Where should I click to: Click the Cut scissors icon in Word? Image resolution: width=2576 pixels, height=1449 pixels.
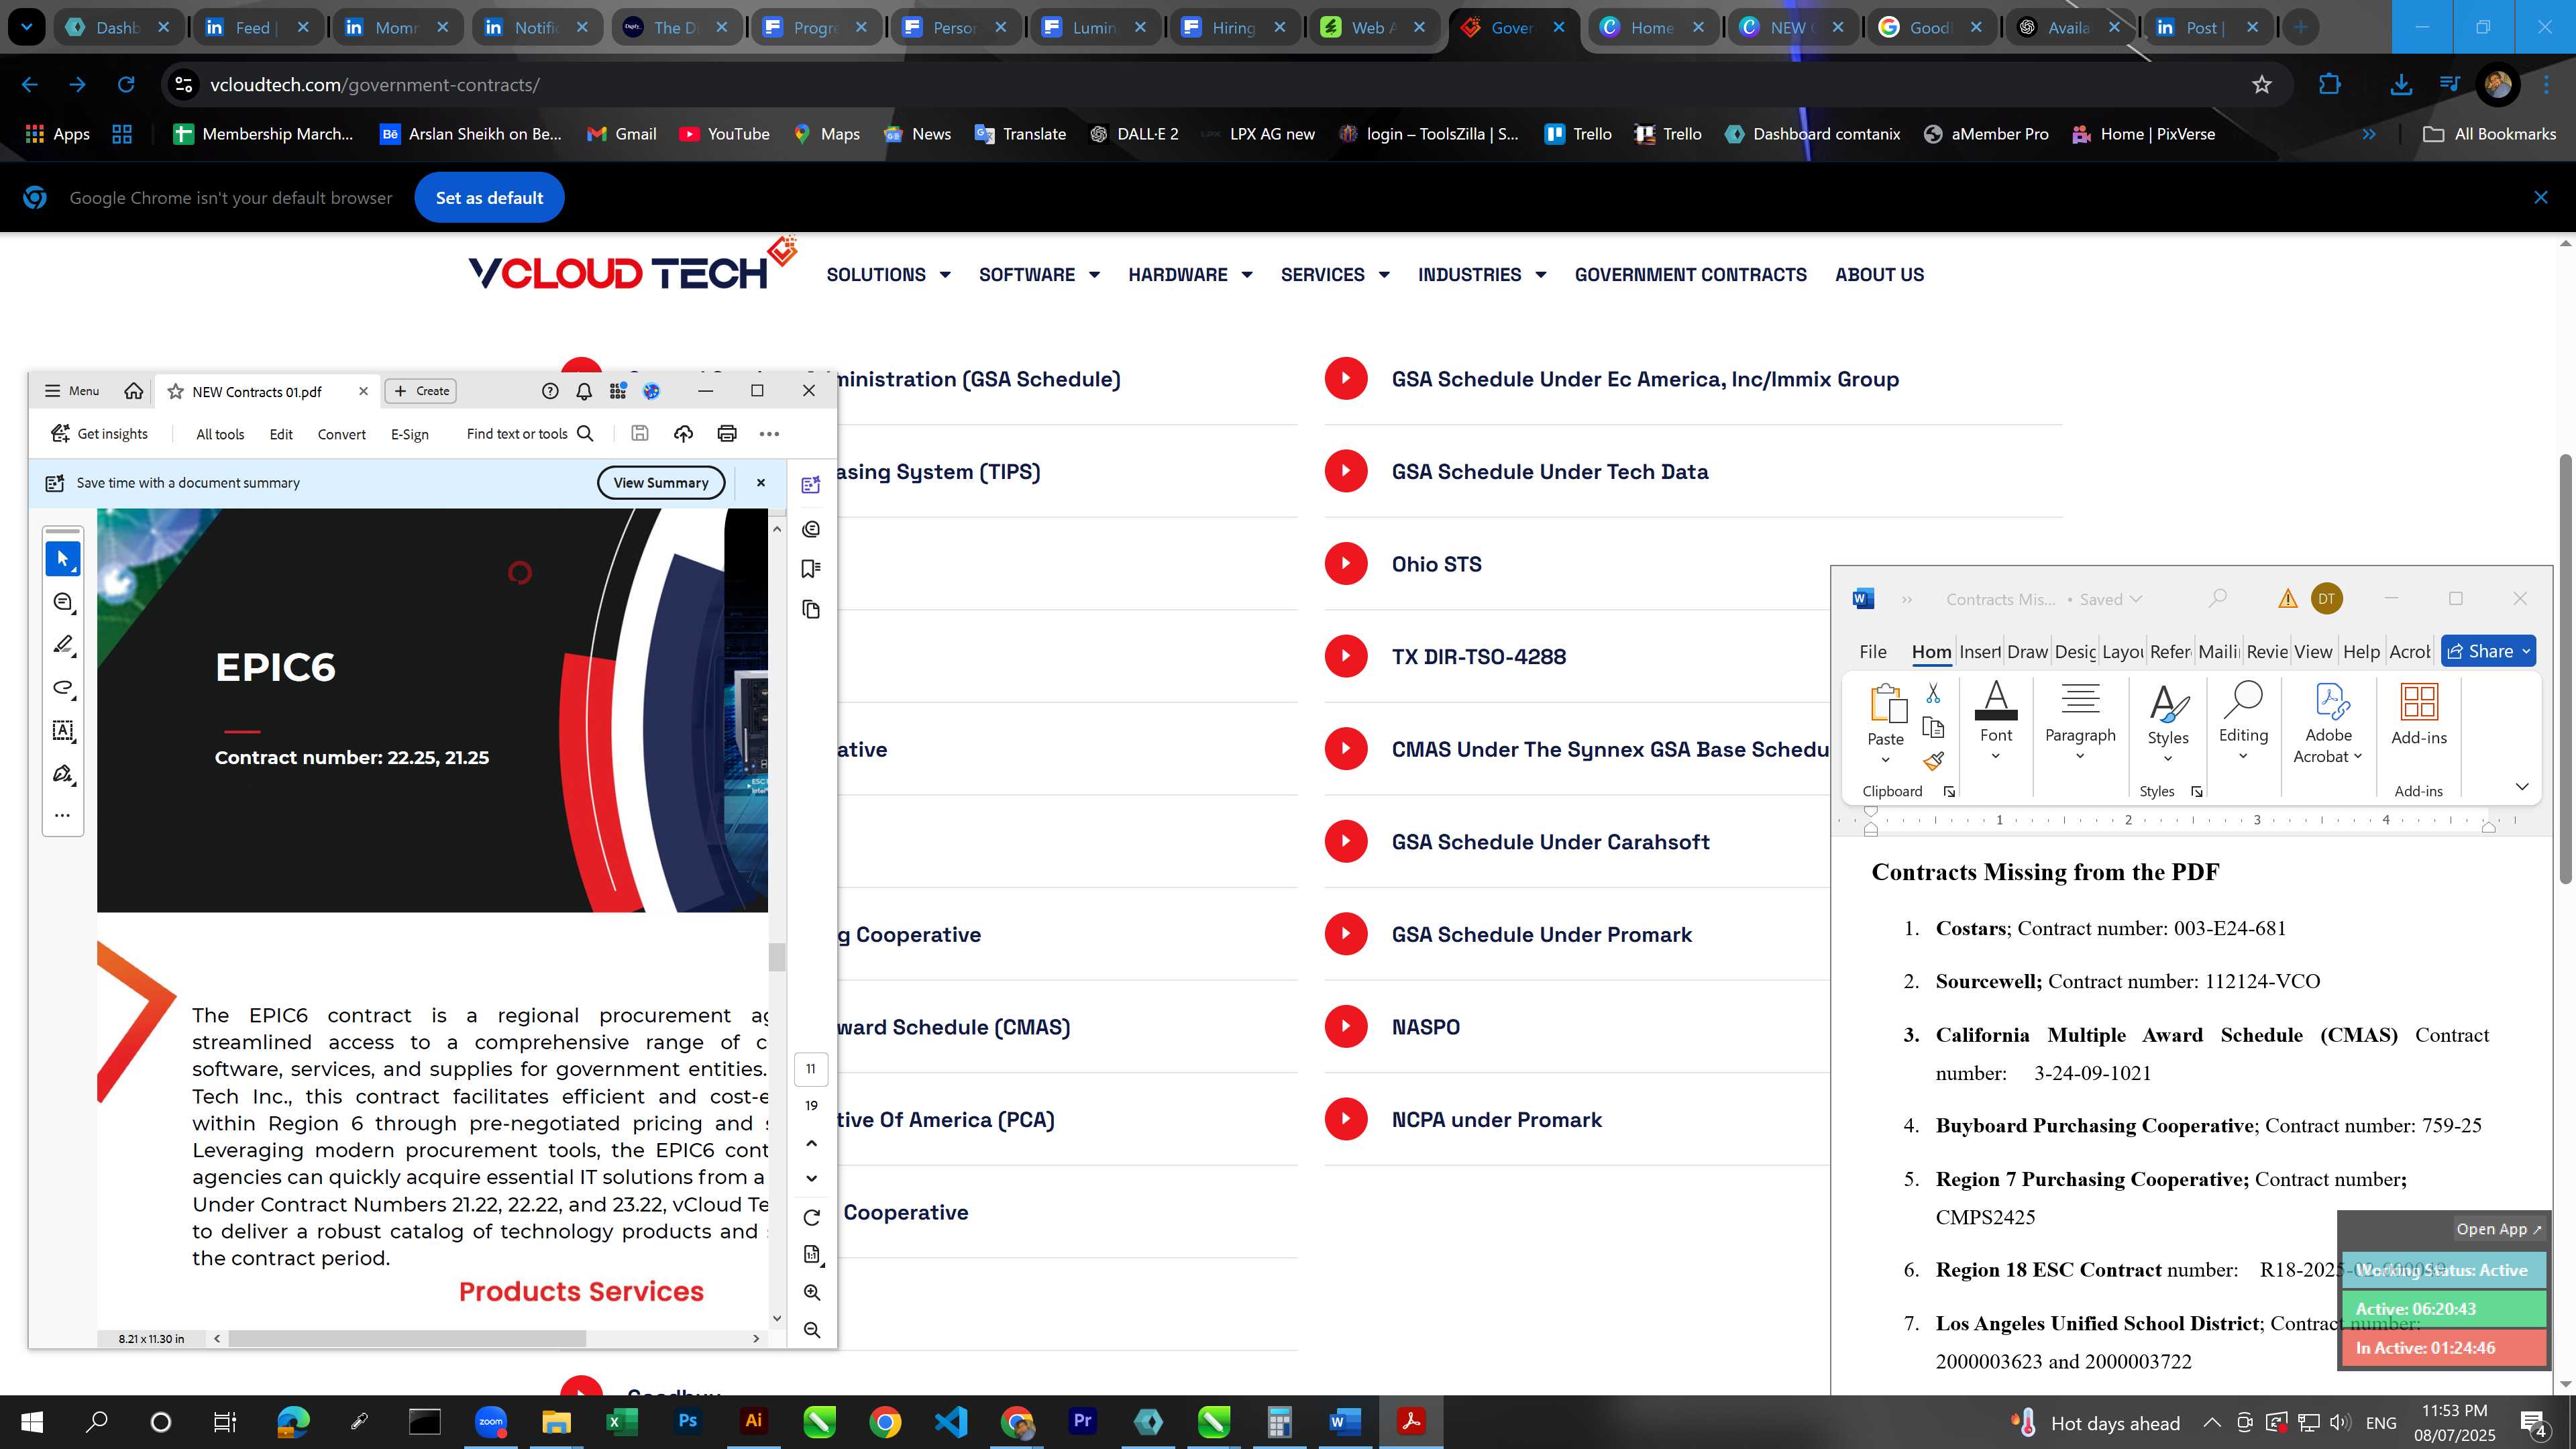[1933, 692]
